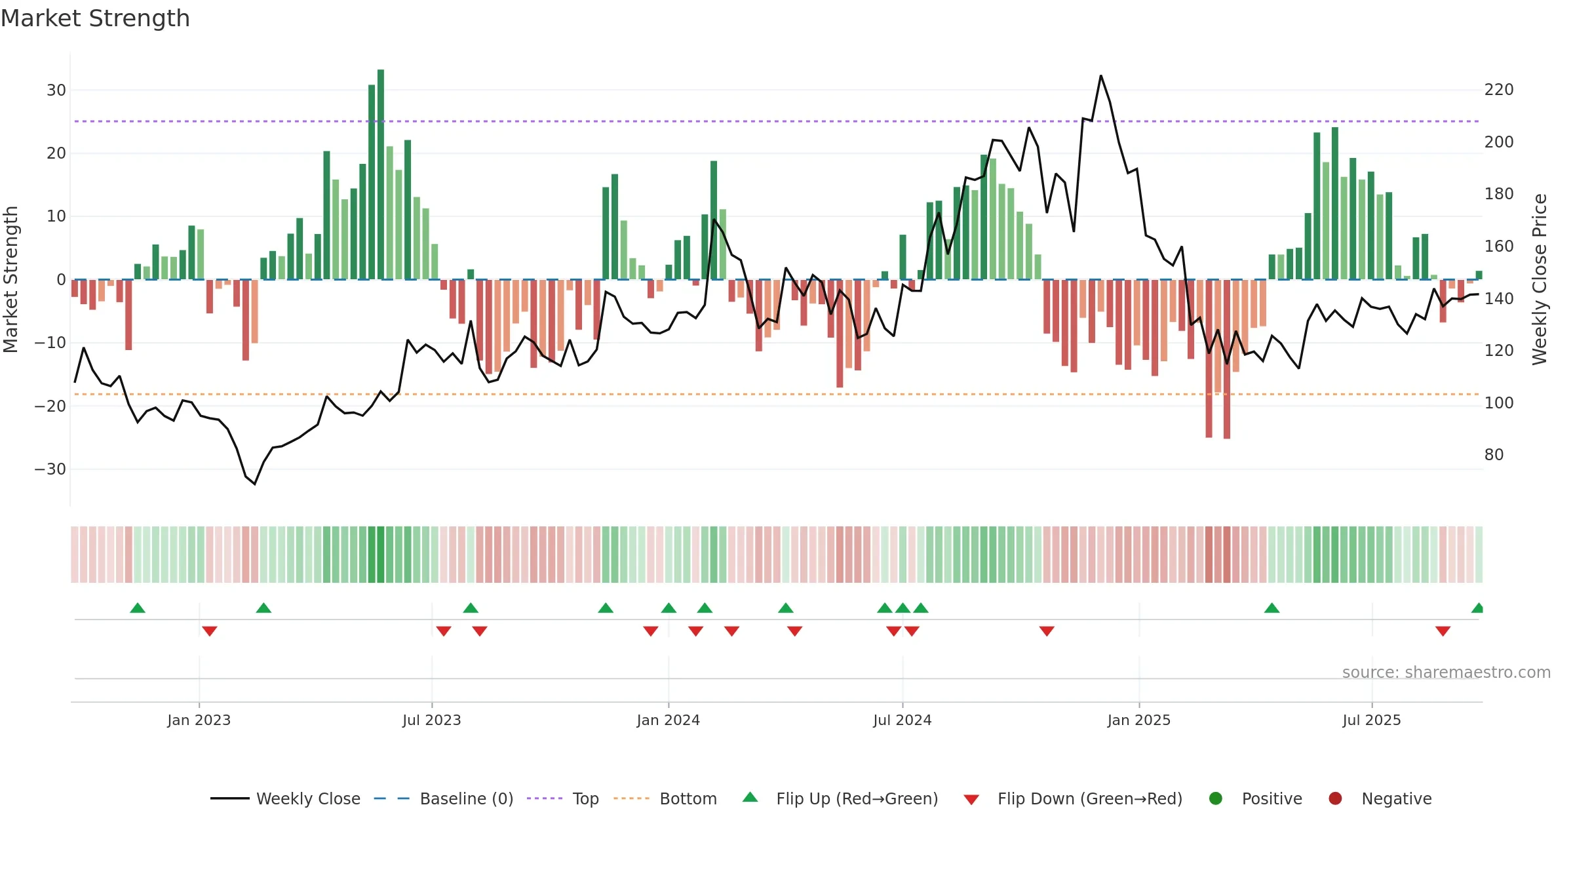Click the purple dotted Top threshold line in the chart
Image resolution: width=1573 pixels, height=885 pixels.
(777, 121)
